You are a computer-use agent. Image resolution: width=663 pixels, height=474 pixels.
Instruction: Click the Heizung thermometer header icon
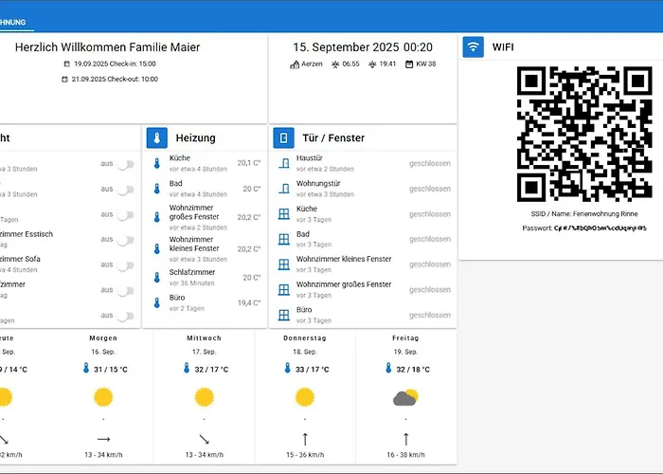[x=157, y=138]
